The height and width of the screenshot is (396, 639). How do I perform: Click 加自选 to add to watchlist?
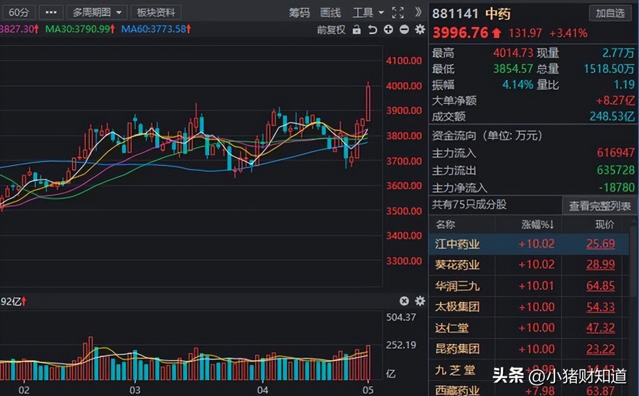pyautogui.click(x=610, y=13)
